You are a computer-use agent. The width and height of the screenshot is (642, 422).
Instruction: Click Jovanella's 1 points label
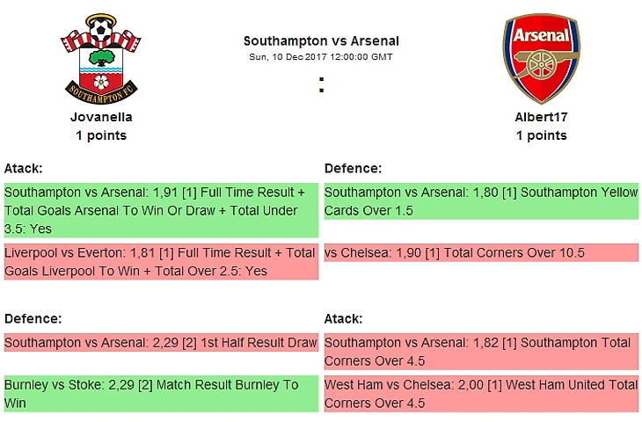[x=101, y=135]
